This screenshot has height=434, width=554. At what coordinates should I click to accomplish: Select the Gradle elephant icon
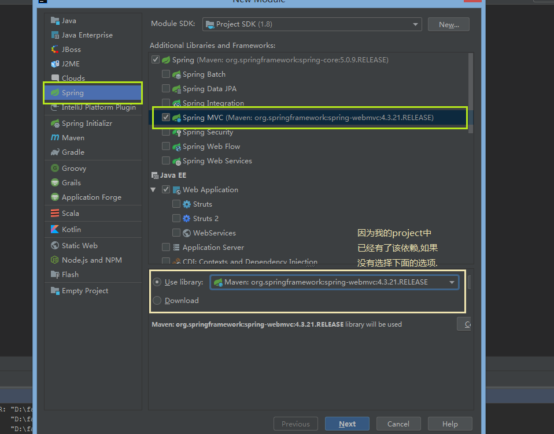[x=55, y=152]
